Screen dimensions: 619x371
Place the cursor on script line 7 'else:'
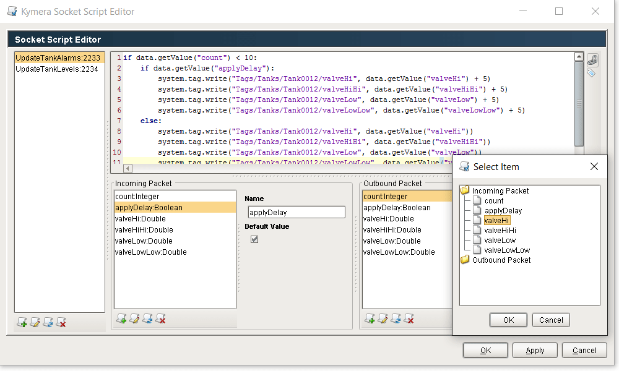click(151, 121)
